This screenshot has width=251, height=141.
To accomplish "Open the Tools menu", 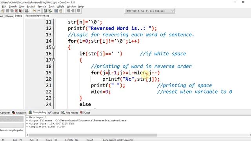I will [x=51, y=6].
